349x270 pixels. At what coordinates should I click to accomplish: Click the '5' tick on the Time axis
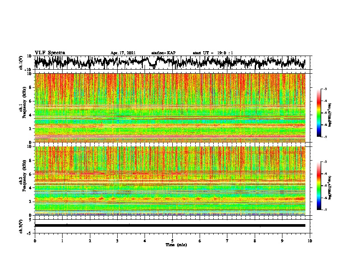coord(172,241)
